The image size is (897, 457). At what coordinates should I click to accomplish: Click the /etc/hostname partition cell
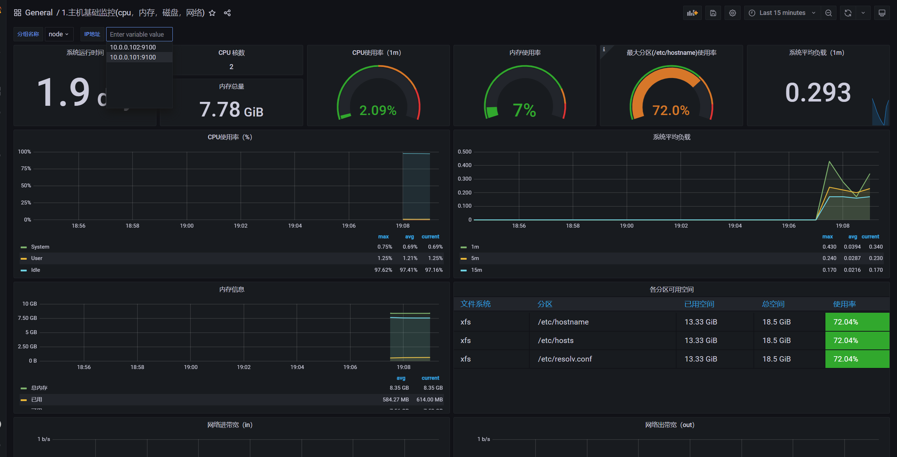pos(603,322)
